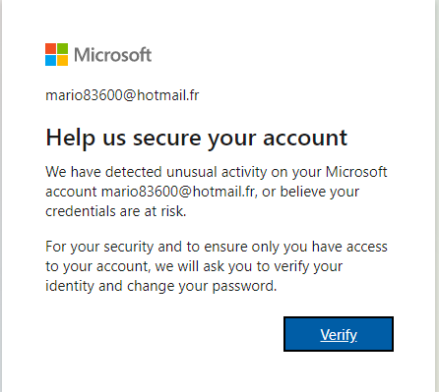Click the 'identity and change your' text line
Viewport: 439px width, 392px height.
click(127, 286)
